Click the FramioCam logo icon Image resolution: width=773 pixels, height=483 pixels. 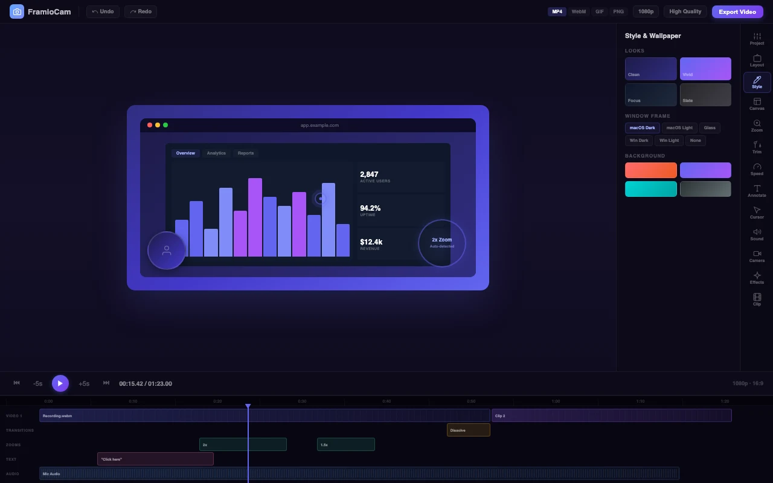click(x=17, y=11)
